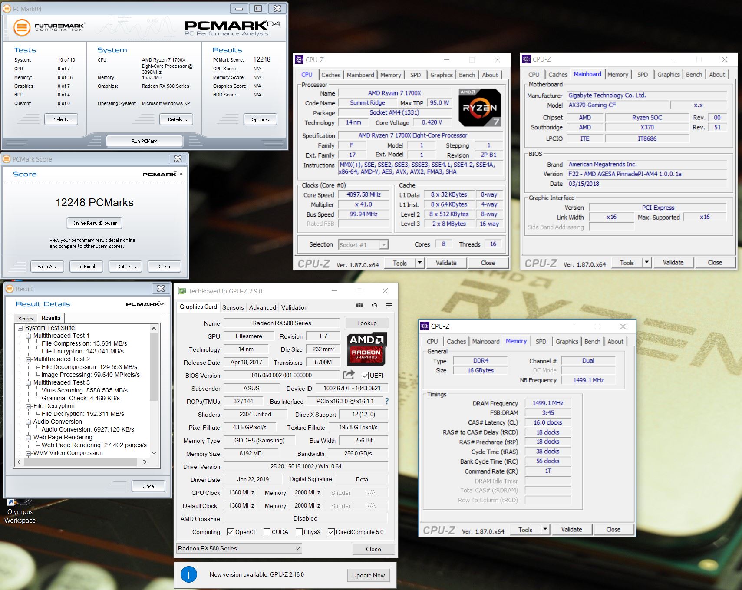The image size is (742, 590).
Task: Click the Ryzen 7 logo in CPU-Z
Action: (480, 107)
